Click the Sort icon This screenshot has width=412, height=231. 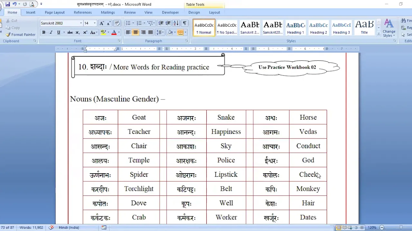pyautogui.click(x=176, y=23)
